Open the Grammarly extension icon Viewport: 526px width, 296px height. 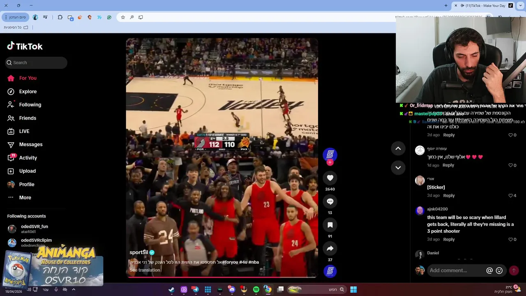point(109,17)
